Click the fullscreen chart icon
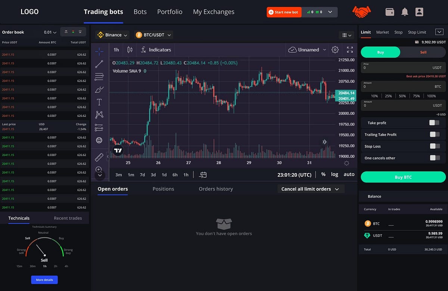 tap(350, 50)
